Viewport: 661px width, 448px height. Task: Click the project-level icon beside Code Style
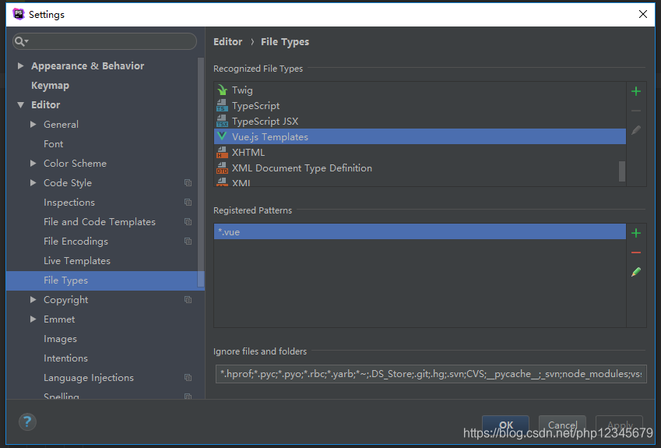click(x=188, y=182)
